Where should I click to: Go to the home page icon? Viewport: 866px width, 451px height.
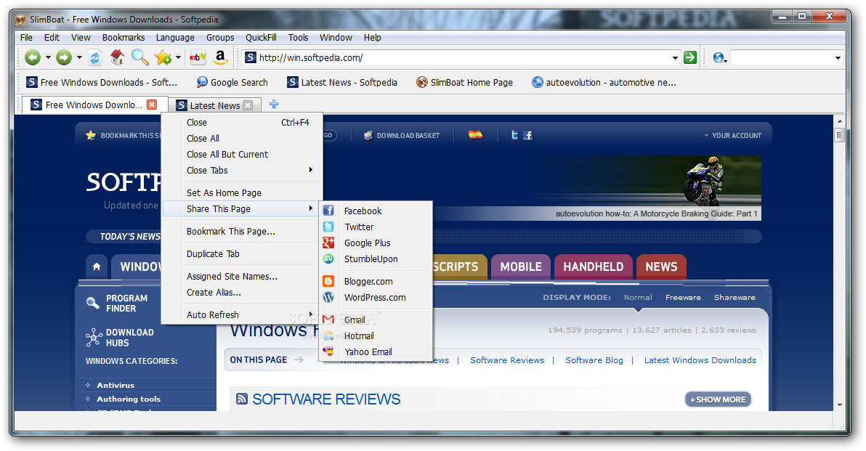pos(117,57)
